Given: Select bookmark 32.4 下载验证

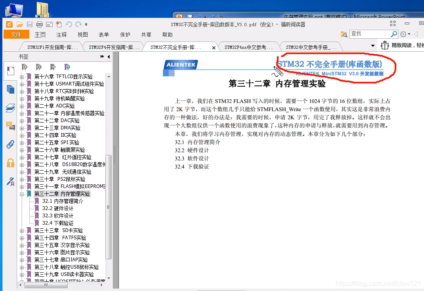Looking at the screenshot, I should coord(57,223).
